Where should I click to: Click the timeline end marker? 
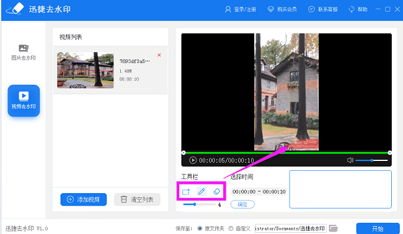coord(389,153)
